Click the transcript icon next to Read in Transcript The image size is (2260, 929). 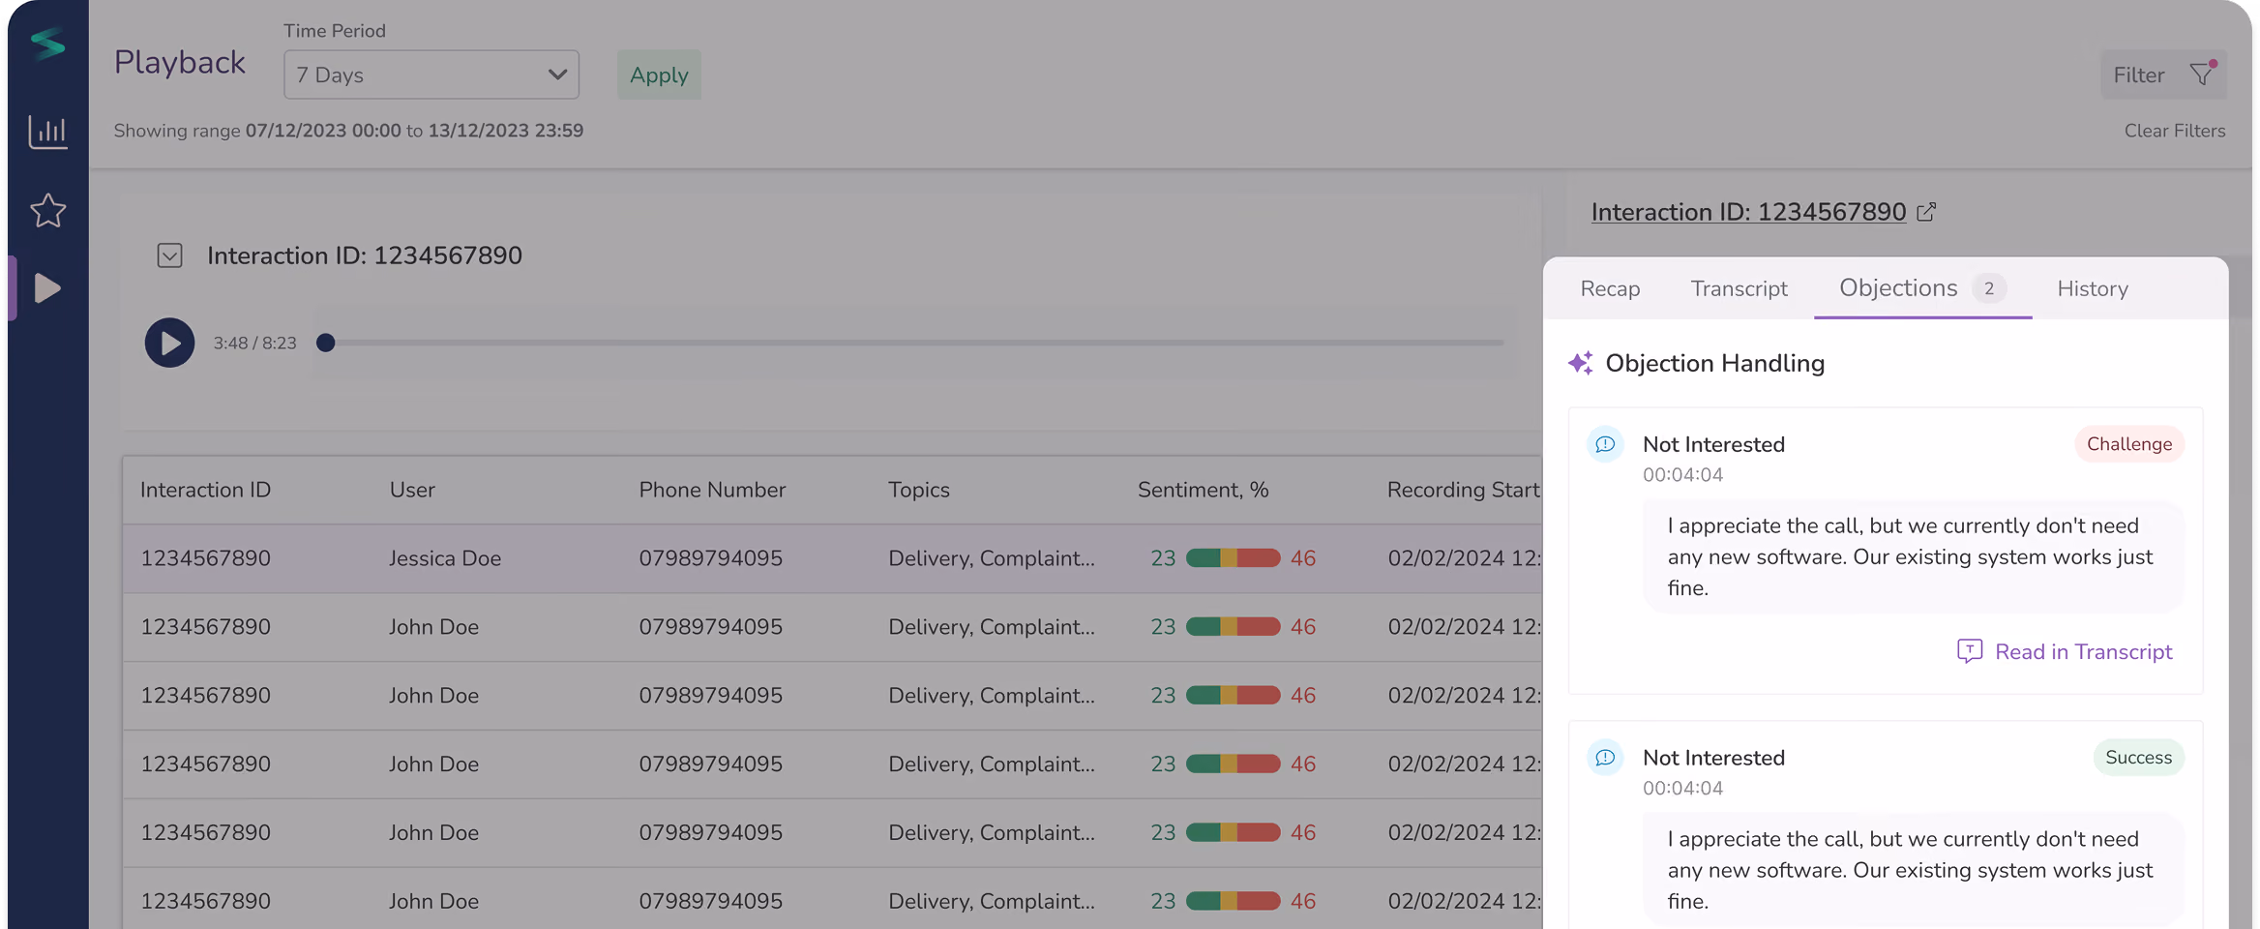point(1970,651)
